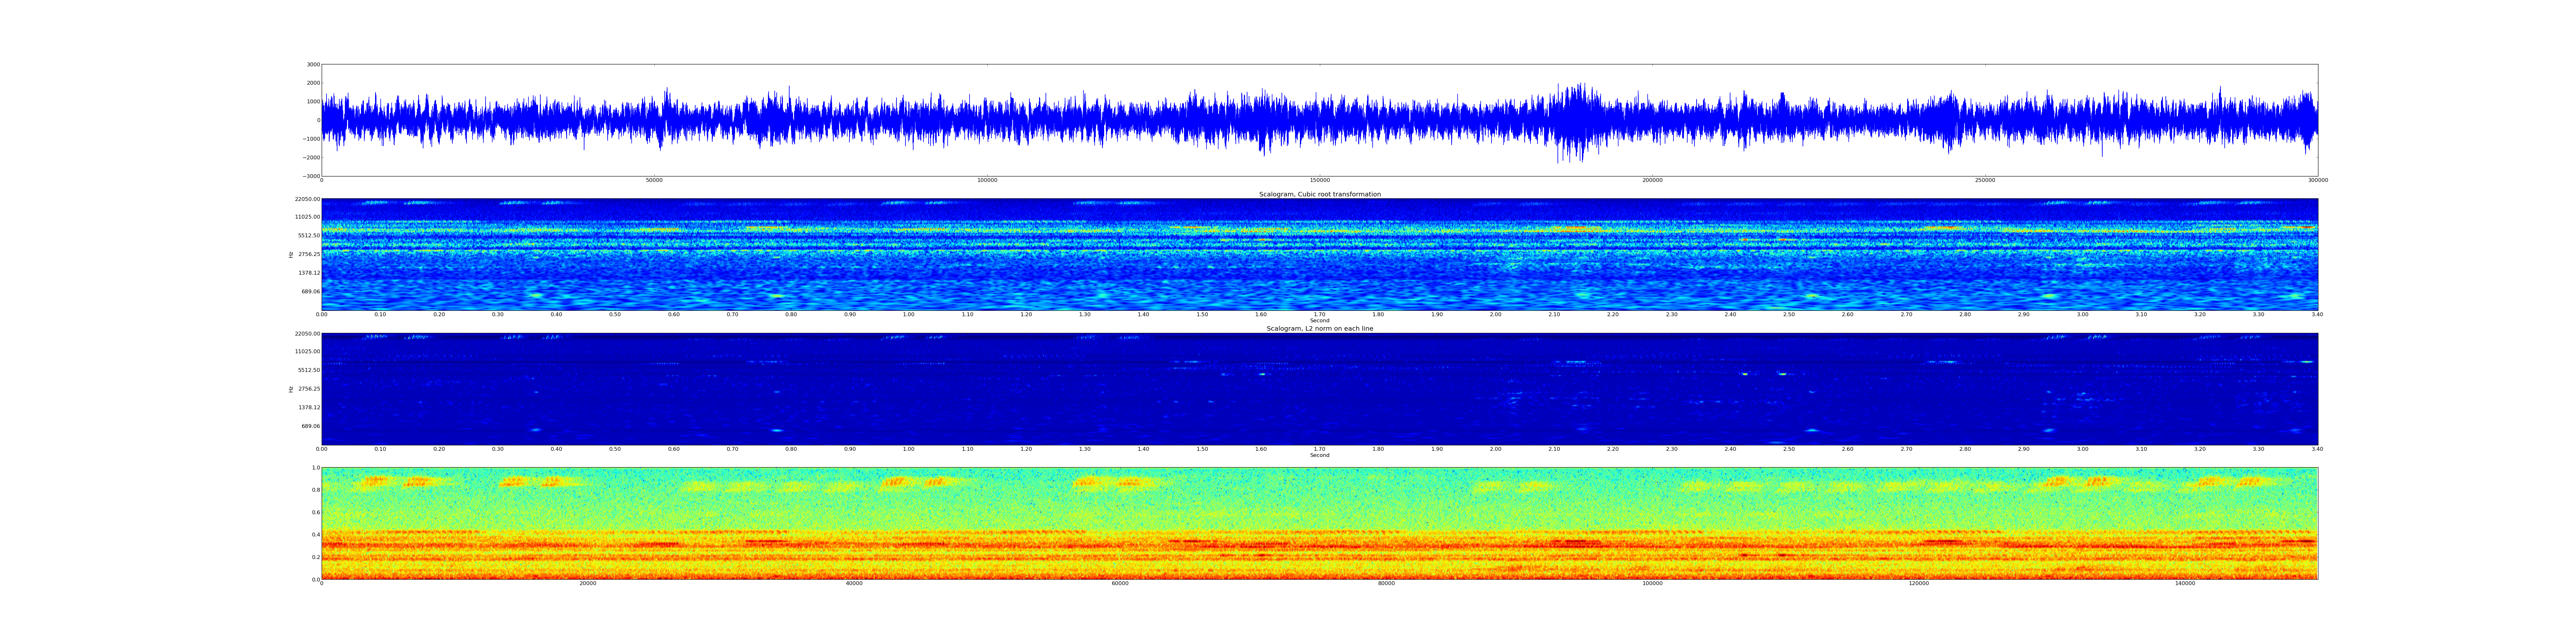2576x644 pixels.
Task: Click the 0.50 second tick under L2 norm scalogram
Action: coord(615,449)
